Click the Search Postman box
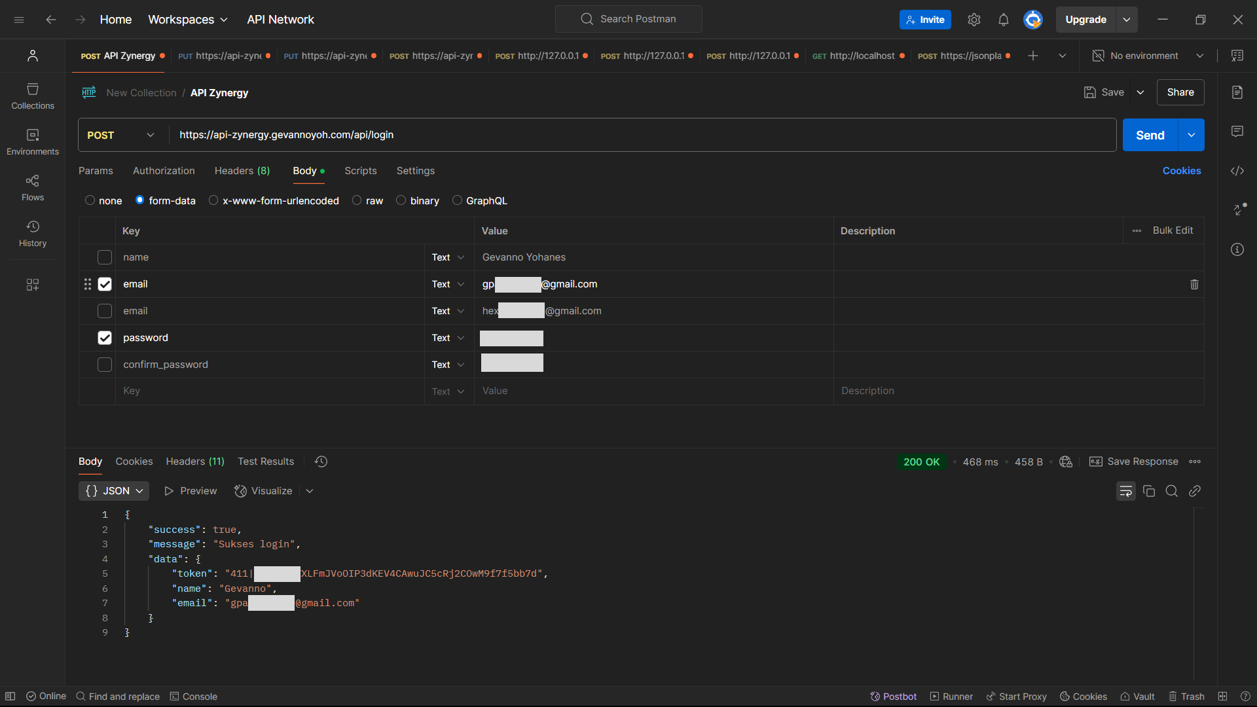The image size is (1257, 707). [628, 19]
